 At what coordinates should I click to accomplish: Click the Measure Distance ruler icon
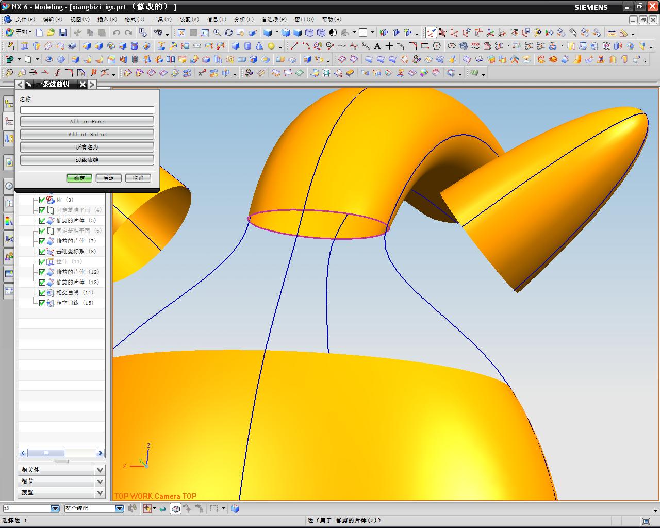(612, 32)
